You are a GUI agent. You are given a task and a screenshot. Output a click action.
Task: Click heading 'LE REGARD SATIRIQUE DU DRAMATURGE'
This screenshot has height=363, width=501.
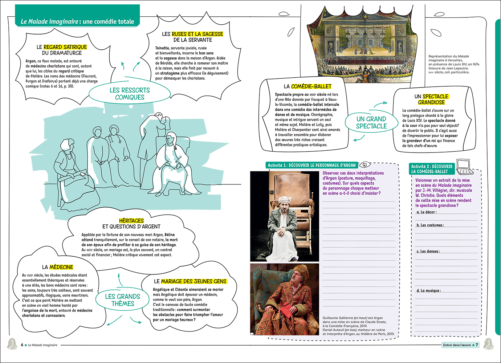point(62,50)
